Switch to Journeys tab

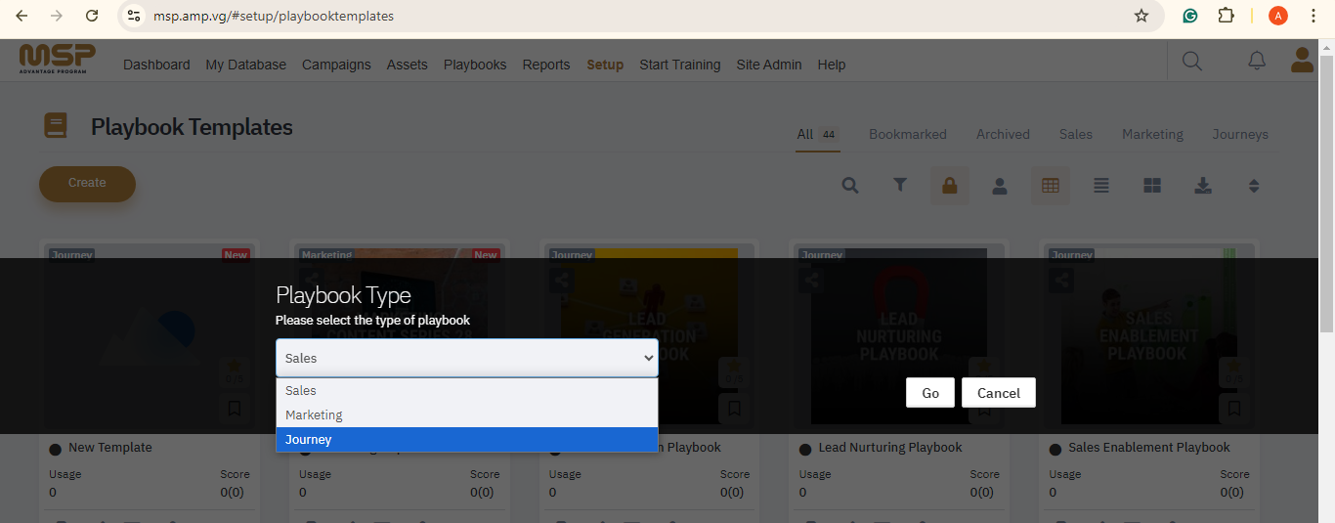(1240, 134)
